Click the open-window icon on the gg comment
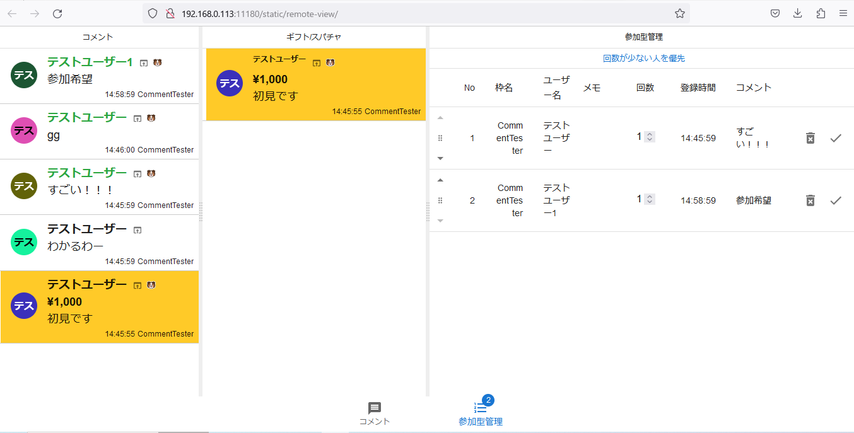854x433 pixels. [137, 118]
